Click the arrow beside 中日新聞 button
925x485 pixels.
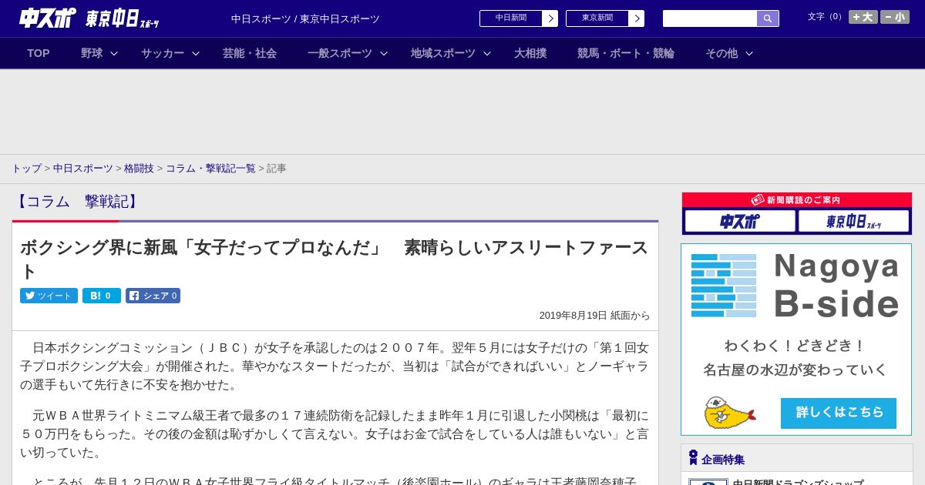tap(550, 18)
